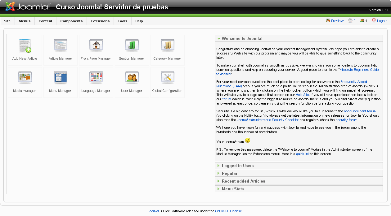The height and width of the screenshot is (216, 391).
Task: Open the Category Manager icon
Action: [167, 46]
